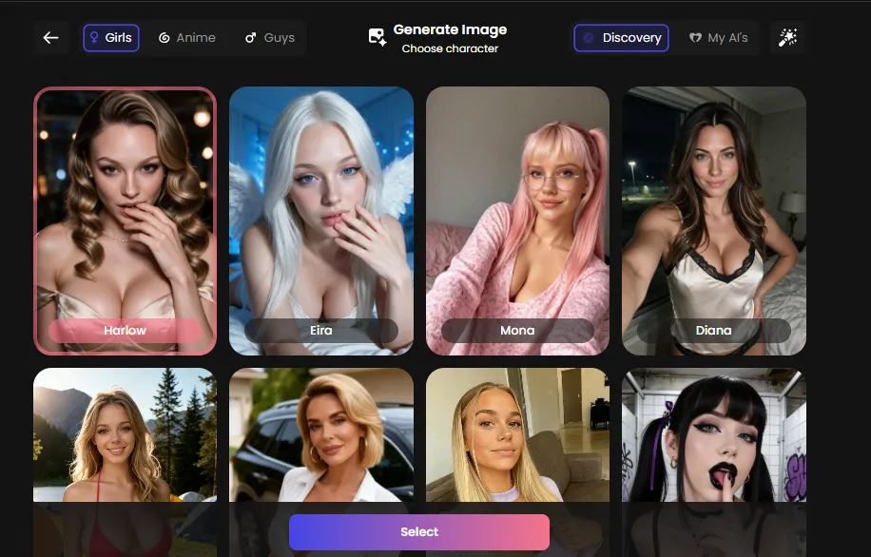
Task: Go back using the left arrow
Action: [x=50, y=38]
